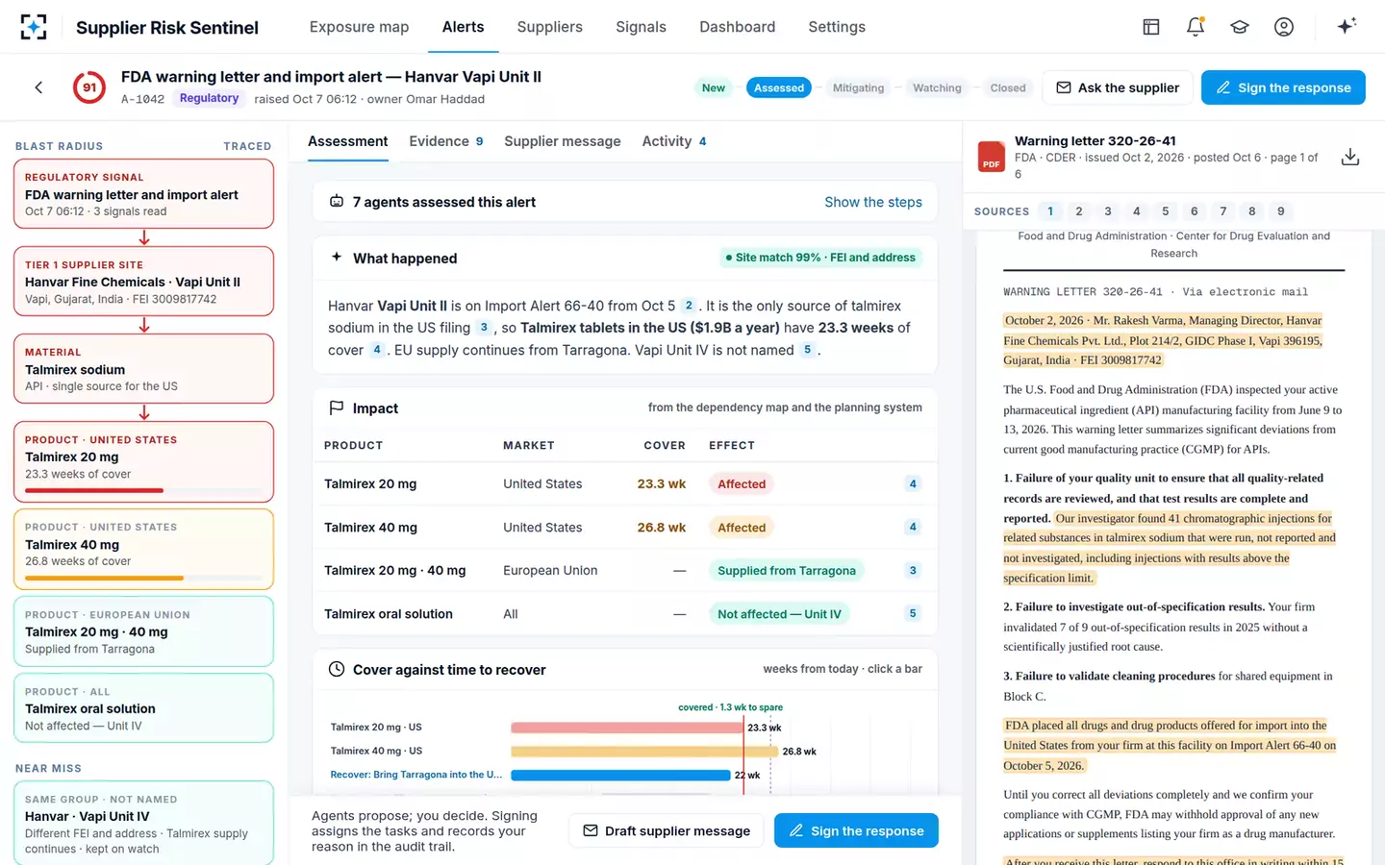Image resolution: width=1385 pixels, height=865 pixels.
Task: Jump to source 9 in the letter
Action: (1280, 211)
